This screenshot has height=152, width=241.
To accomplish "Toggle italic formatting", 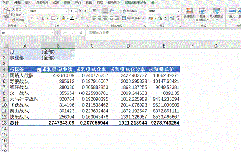I will click(x=37, y=18).
